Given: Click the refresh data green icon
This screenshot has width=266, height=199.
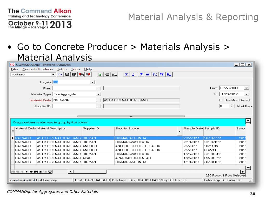Looking at the screenshot, I should (100, 74).
